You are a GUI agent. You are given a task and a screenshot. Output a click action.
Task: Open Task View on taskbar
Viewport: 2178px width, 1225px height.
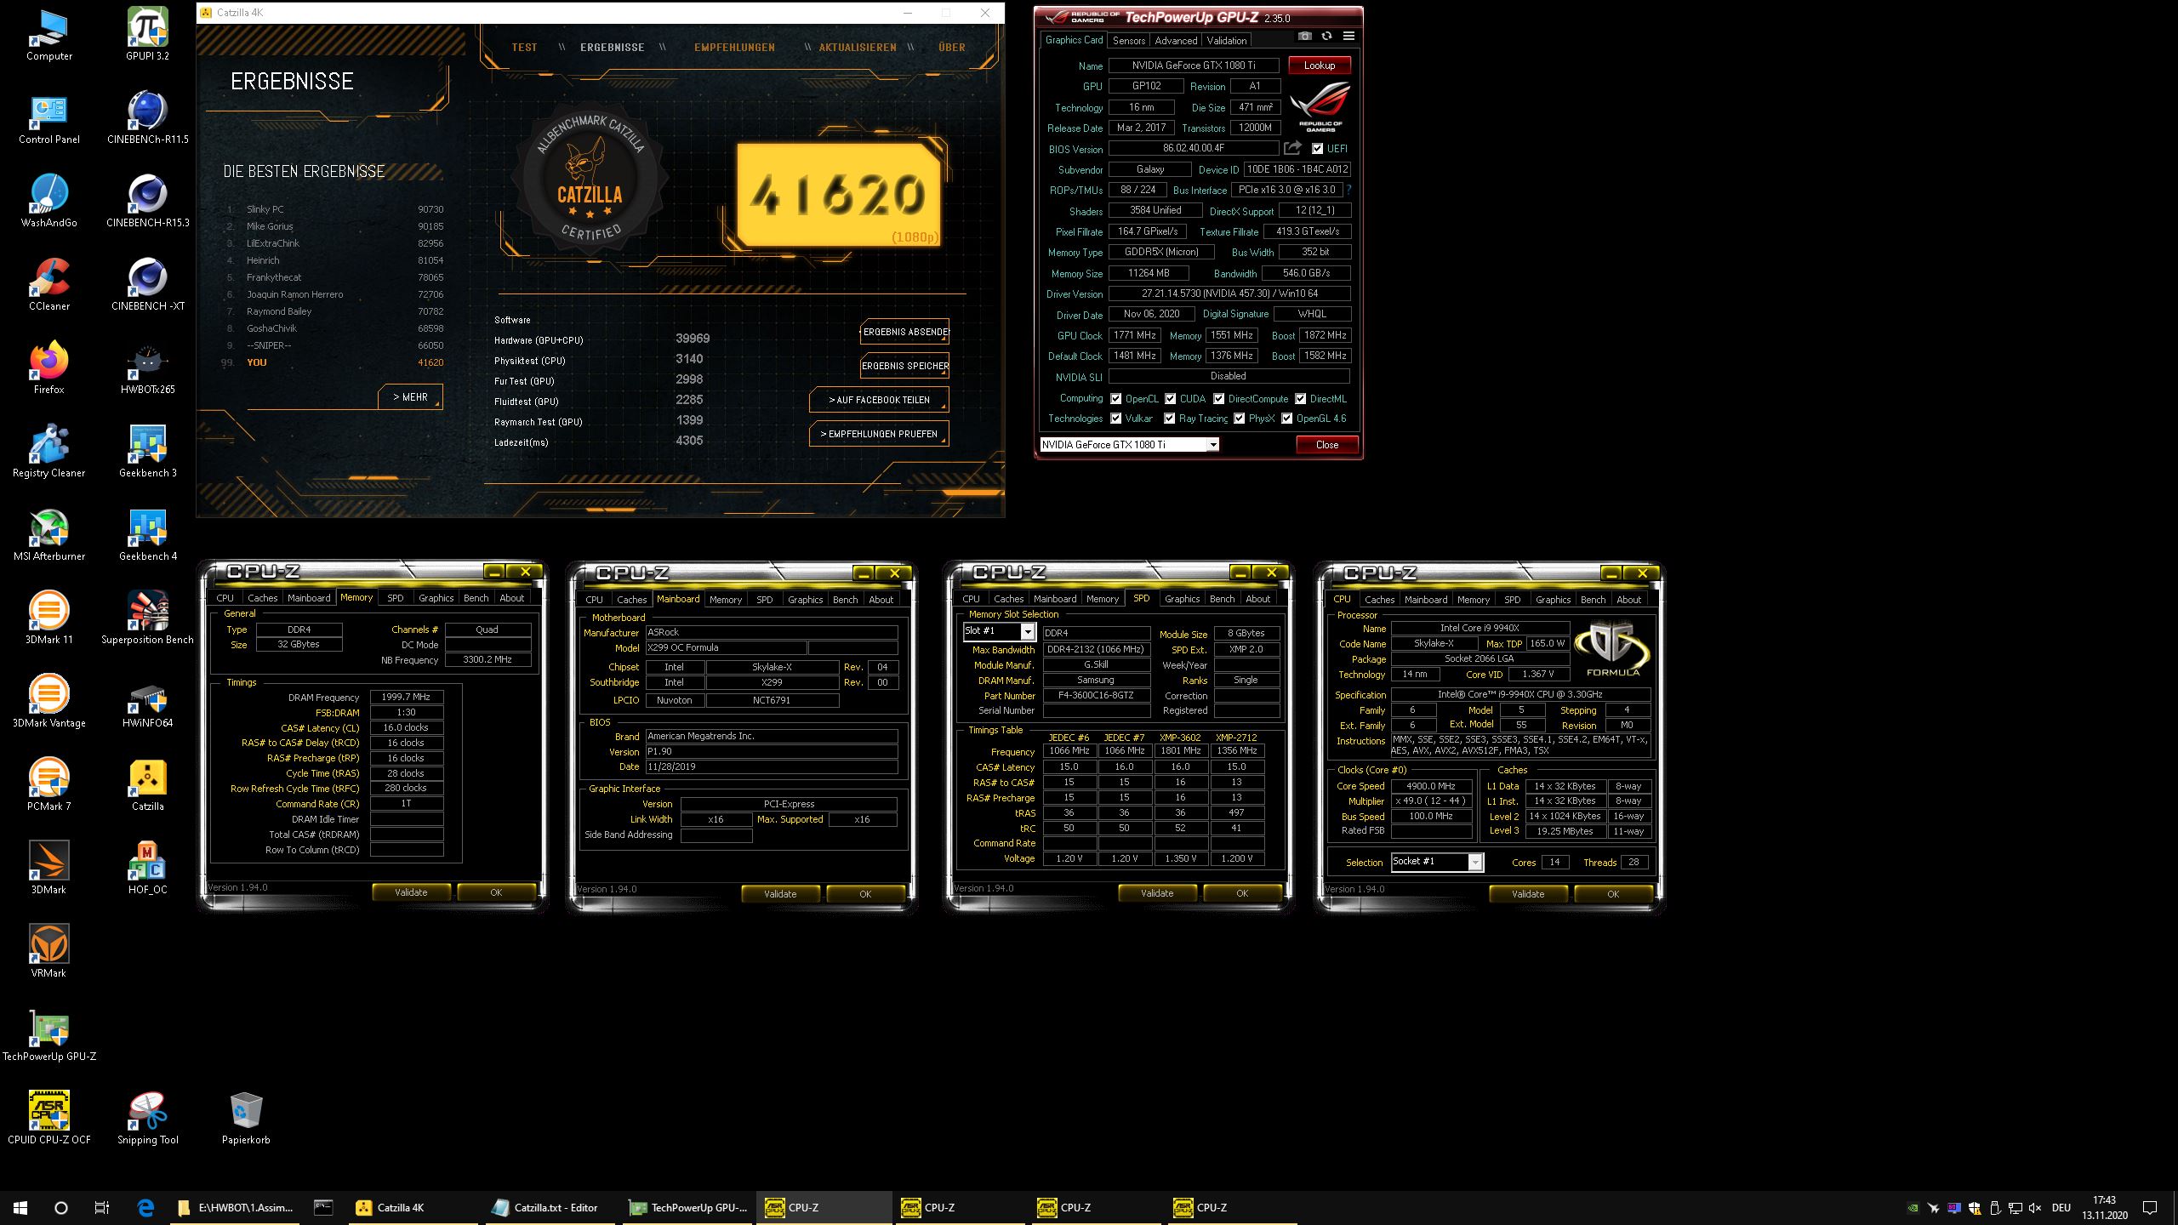point(102,1207)
